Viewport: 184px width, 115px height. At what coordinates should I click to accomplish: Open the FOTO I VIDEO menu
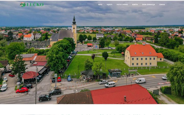pyautogui.click(x=122, y=4)
